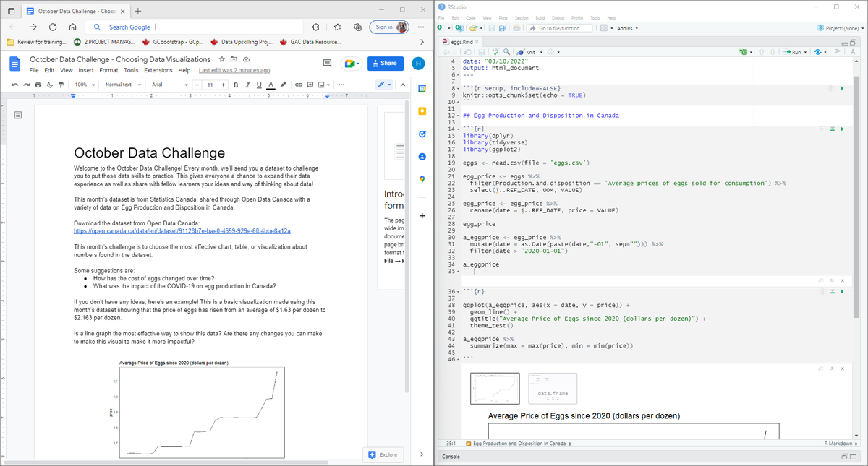
Task: Create a new file in RStudio
Action: coord(440,28)
